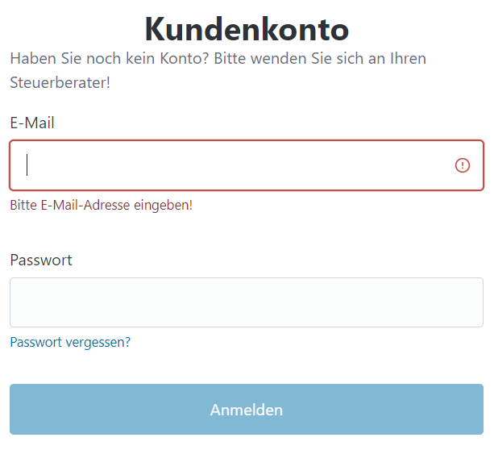This screenshot has height=450, width=494.
Task: Click into the Passwort input field
Action: coord(247,302)
